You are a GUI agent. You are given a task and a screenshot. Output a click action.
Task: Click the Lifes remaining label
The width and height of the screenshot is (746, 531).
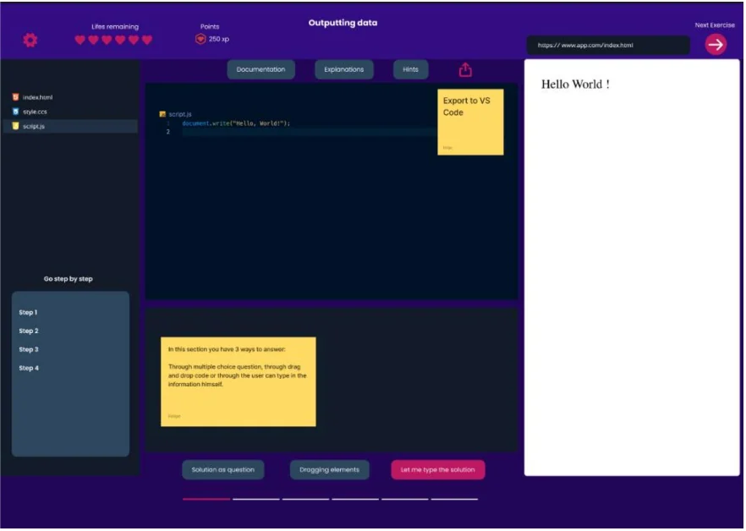(x=115, y=27)
